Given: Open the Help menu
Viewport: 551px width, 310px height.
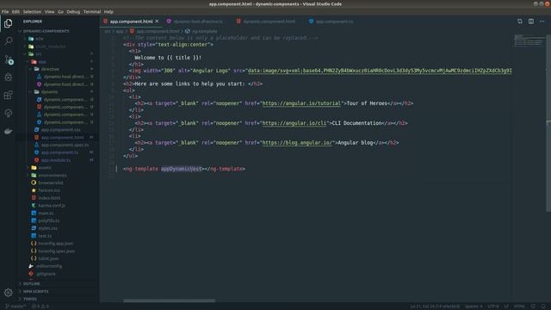Looking at the screenshot, I should click(108, 11).
